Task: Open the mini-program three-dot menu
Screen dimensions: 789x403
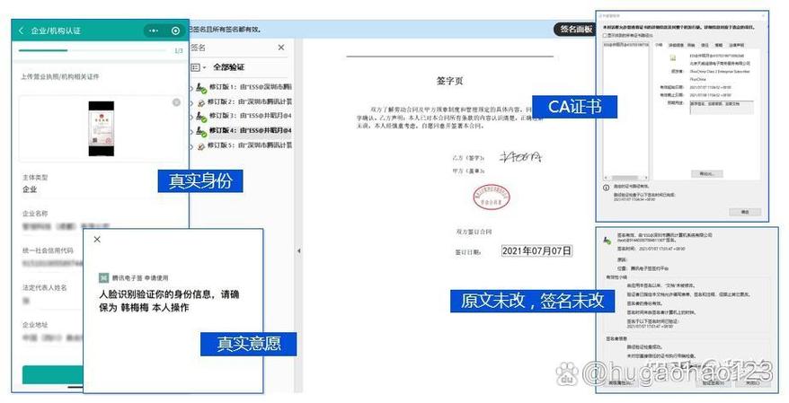Action: point(154,31)
